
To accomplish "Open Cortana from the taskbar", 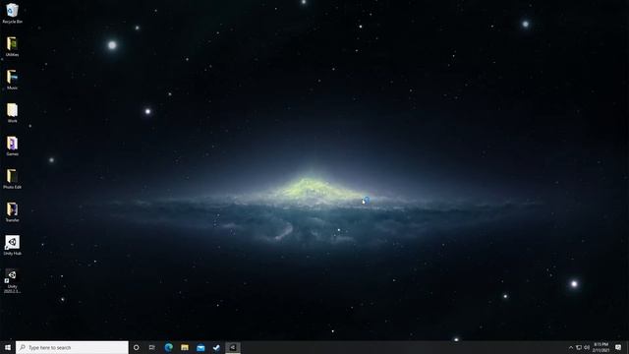I will [137, 347].
